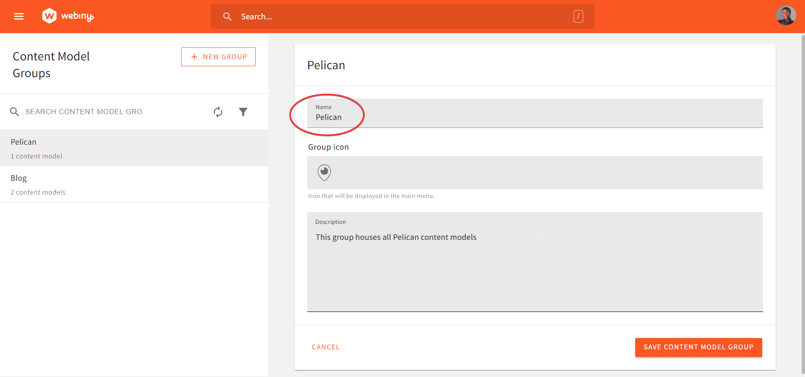Click into the Description text area
Screen dimensions: 805x377
tap(535, 268)
